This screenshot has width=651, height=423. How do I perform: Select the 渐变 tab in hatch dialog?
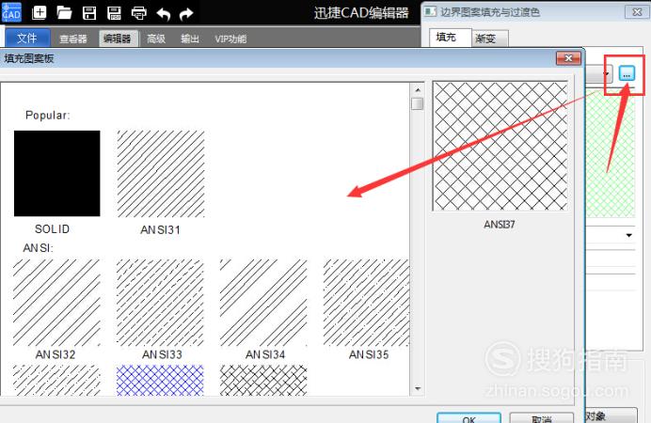(489, 39)
